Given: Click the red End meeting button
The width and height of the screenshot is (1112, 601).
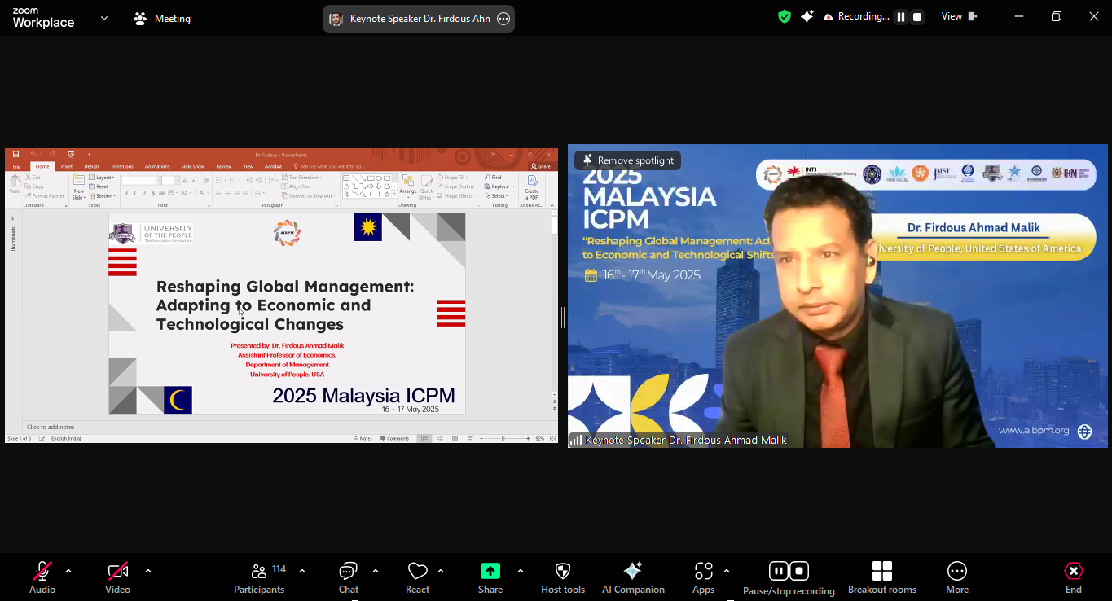Looking at the screenshot, I should (1074, 577).
